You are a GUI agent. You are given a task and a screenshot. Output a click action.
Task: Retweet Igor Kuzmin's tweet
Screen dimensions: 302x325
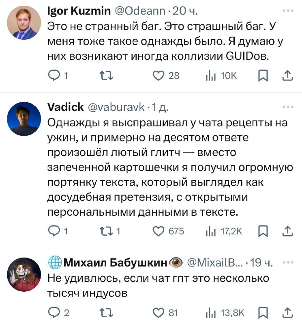(x=106, y=76)
